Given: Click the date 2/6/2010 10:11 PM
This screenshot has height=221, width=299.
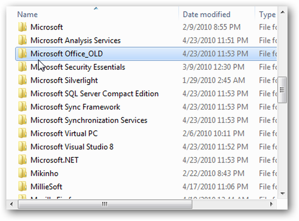Looking at the screenshot, I should (213, 133).
